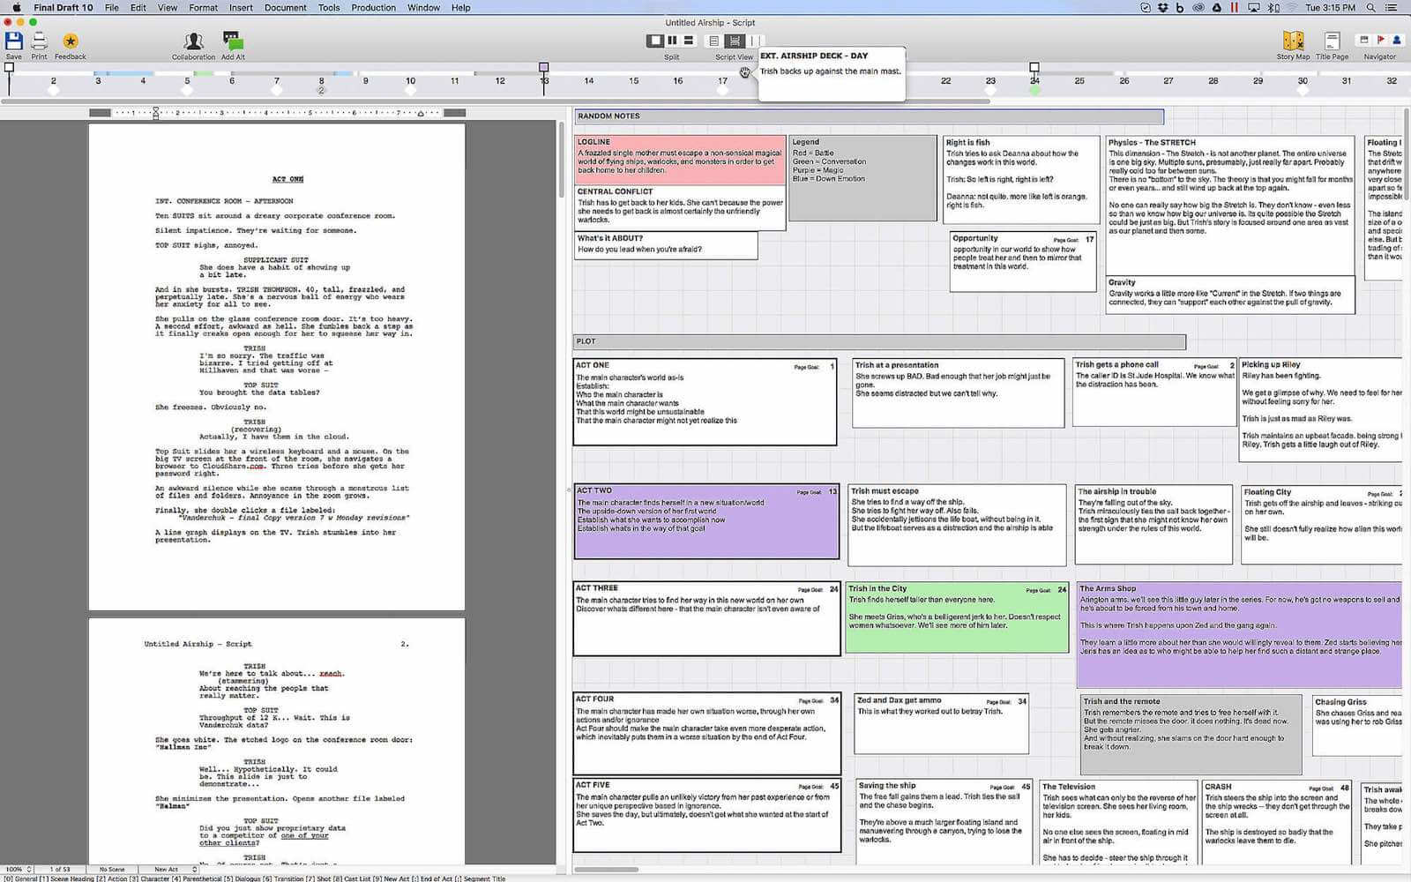Click page number 8 on the story map
The image size is (1411, 882).
[x=321, y=81]
